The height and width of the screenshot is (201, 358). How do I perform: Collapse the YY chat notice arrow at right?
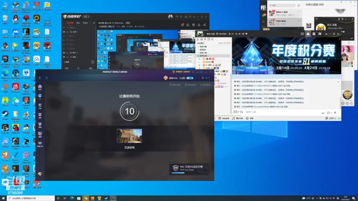coord(338,82)
